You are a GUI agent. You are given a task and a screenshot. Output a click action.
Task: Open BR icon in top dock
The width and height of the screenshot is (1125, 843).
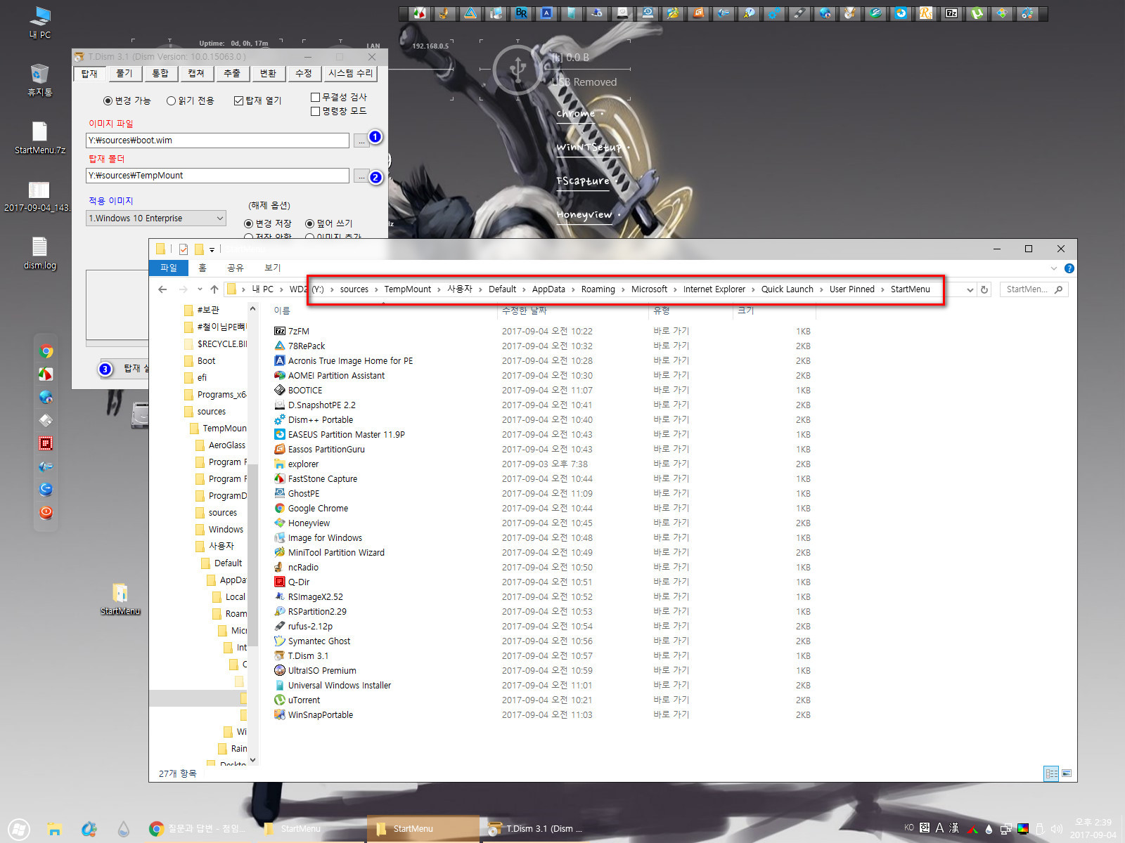[x=521, y=13]
